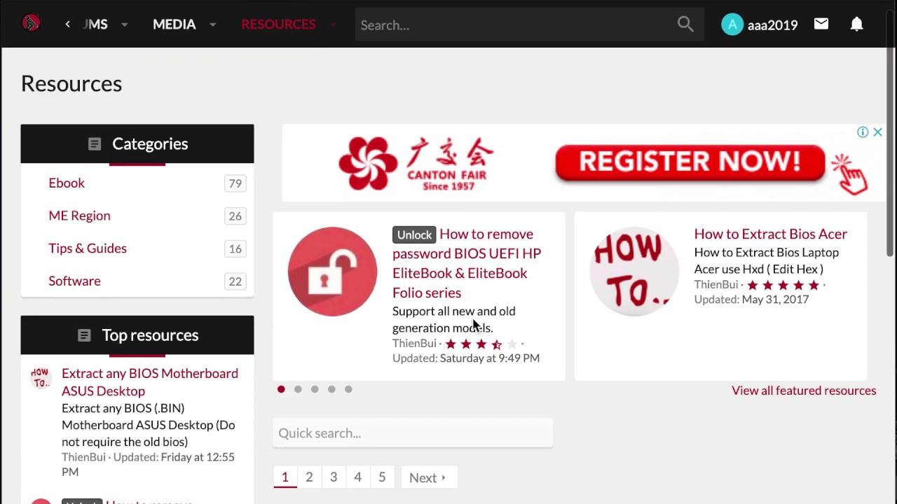Click the Software count badge 22

click(235, 281)
